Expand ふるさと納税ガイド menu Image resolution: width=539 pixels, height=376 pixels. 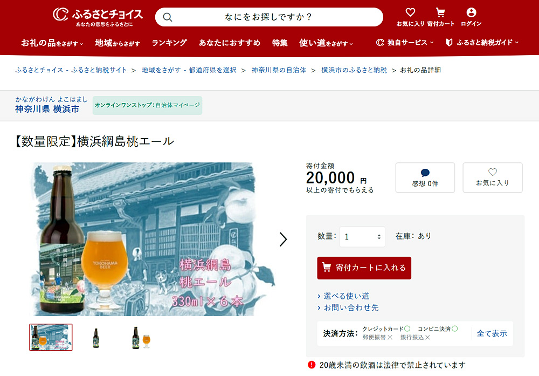click(x=482, y=43)
